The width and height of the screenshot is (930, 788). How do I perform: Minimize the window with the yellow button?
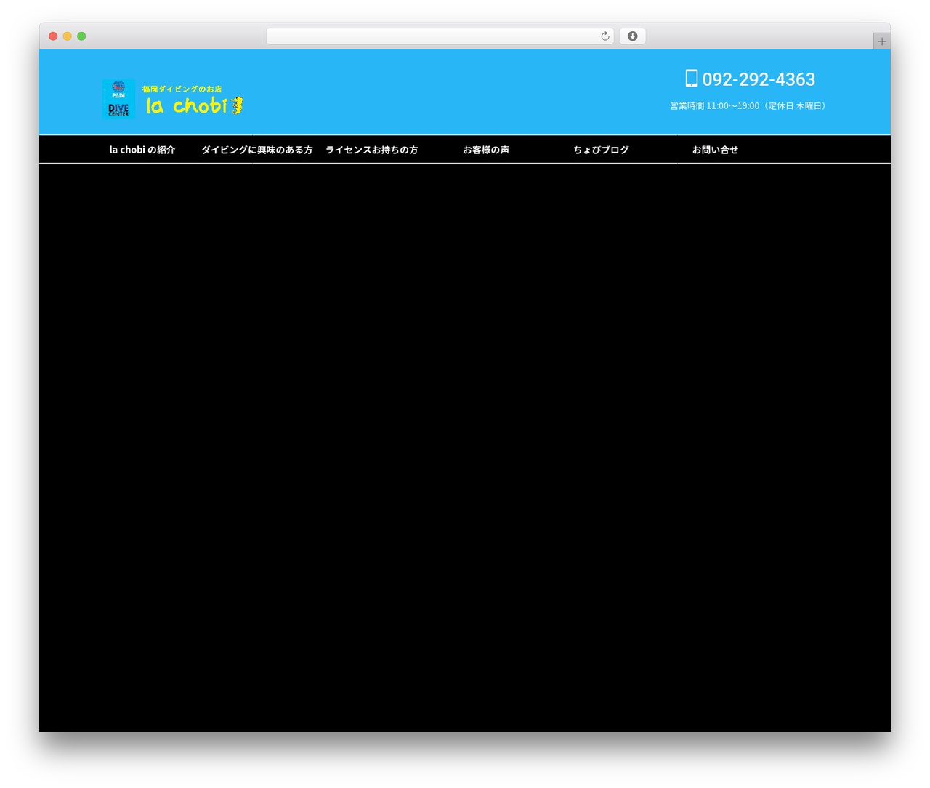(x=68, y=36)
